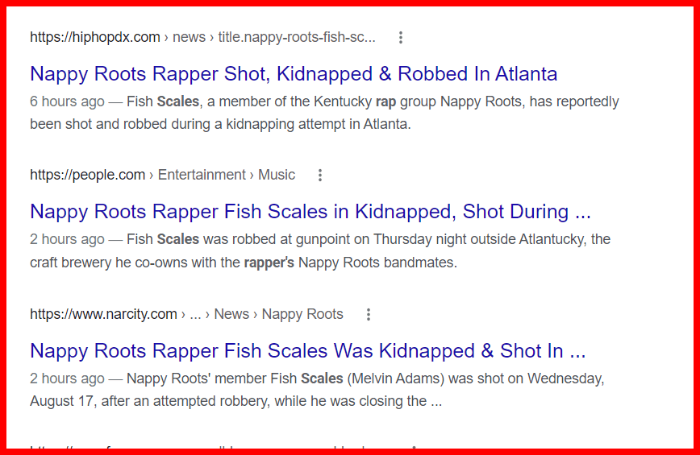Click the "Entertainment › Music" breadcrumb path

(x=227, y=175)
